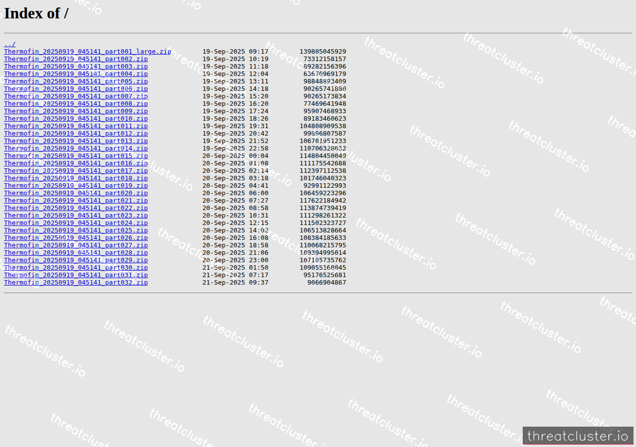Click the part021.zip file link
This screenshot has width=636, height=447.
click(76, 201)
